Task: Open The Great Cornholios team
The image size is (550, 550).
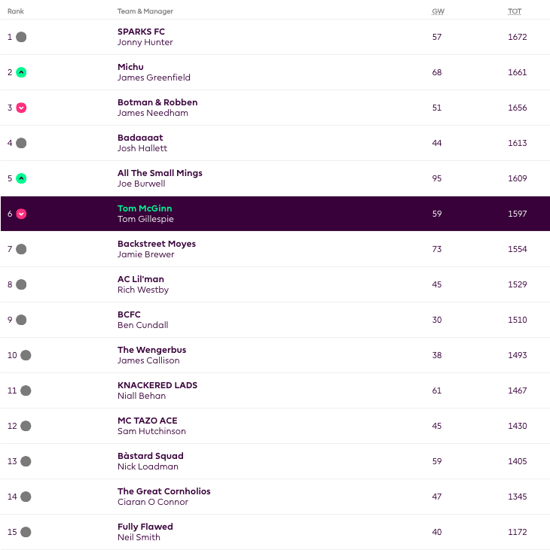Action: (163, 491)
